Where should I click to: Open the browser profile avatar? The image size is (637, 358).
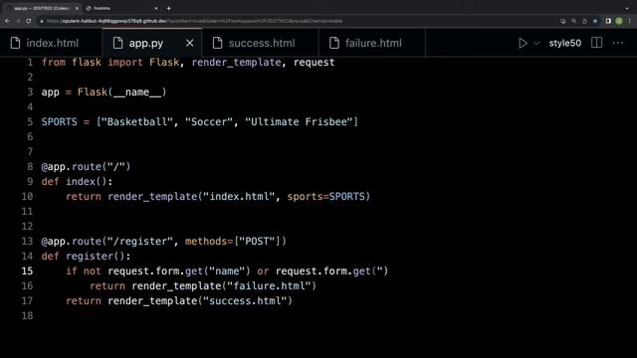pos(619,21)
